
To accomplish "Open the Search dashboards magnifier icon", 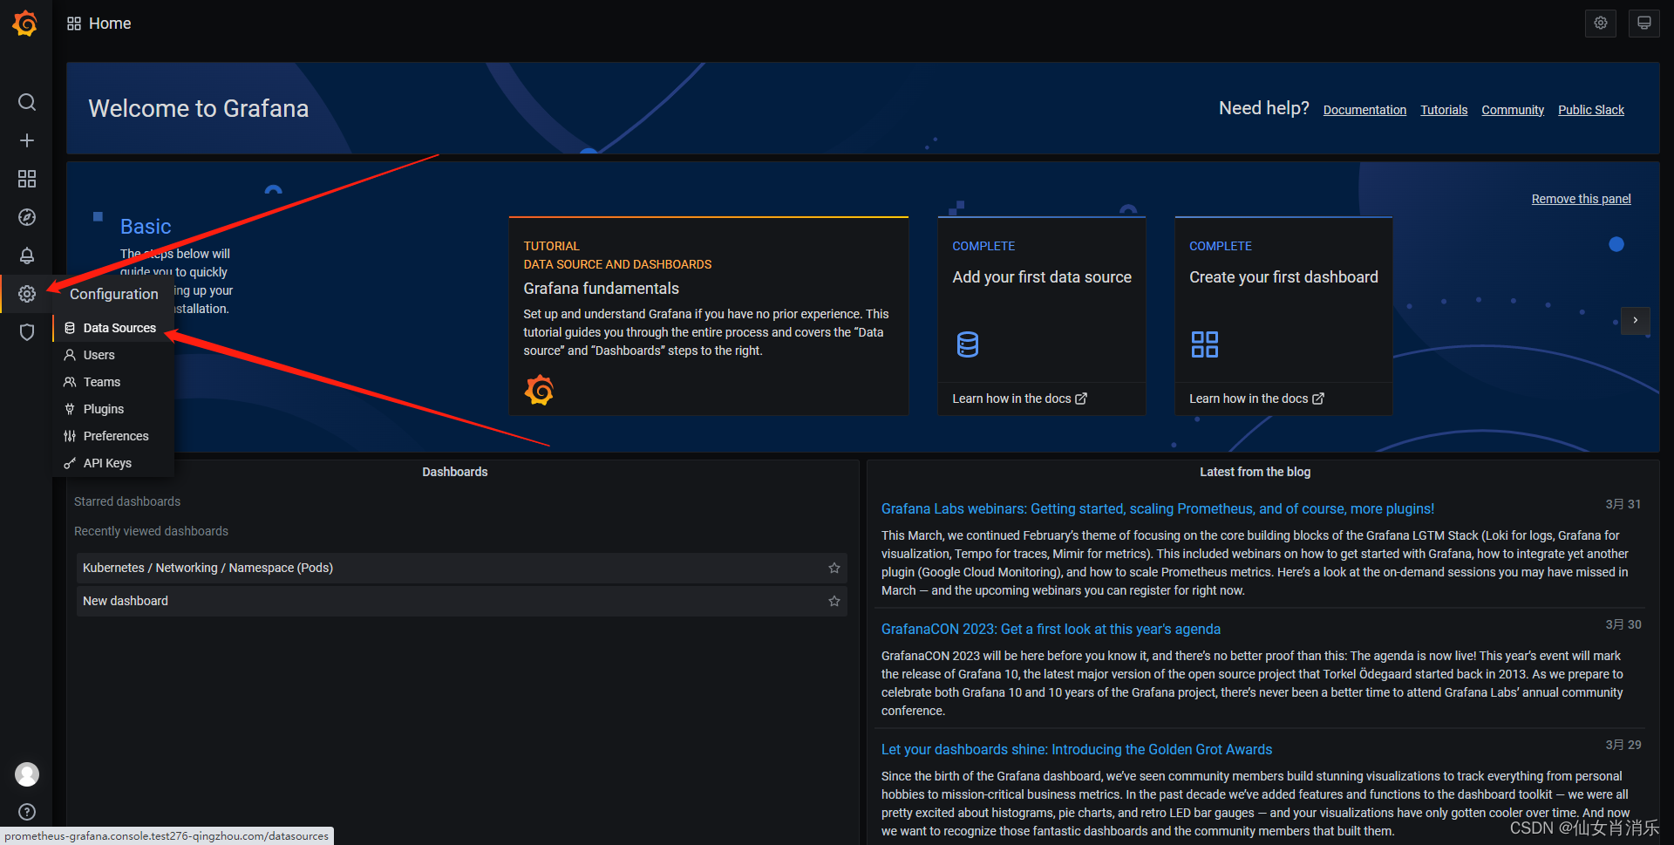I will (27, 102).
